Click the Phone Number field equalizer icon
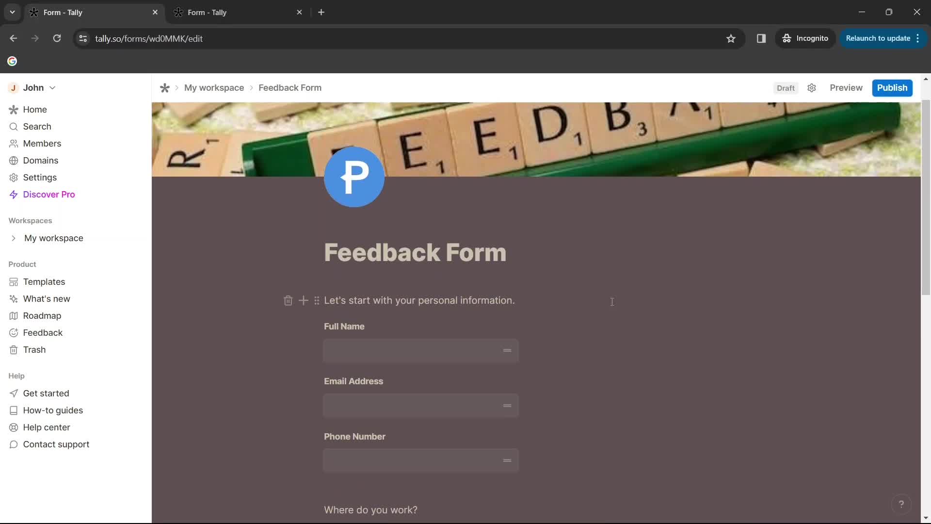The height and width of the screenshot is (524, 931). tap(508, 460)
